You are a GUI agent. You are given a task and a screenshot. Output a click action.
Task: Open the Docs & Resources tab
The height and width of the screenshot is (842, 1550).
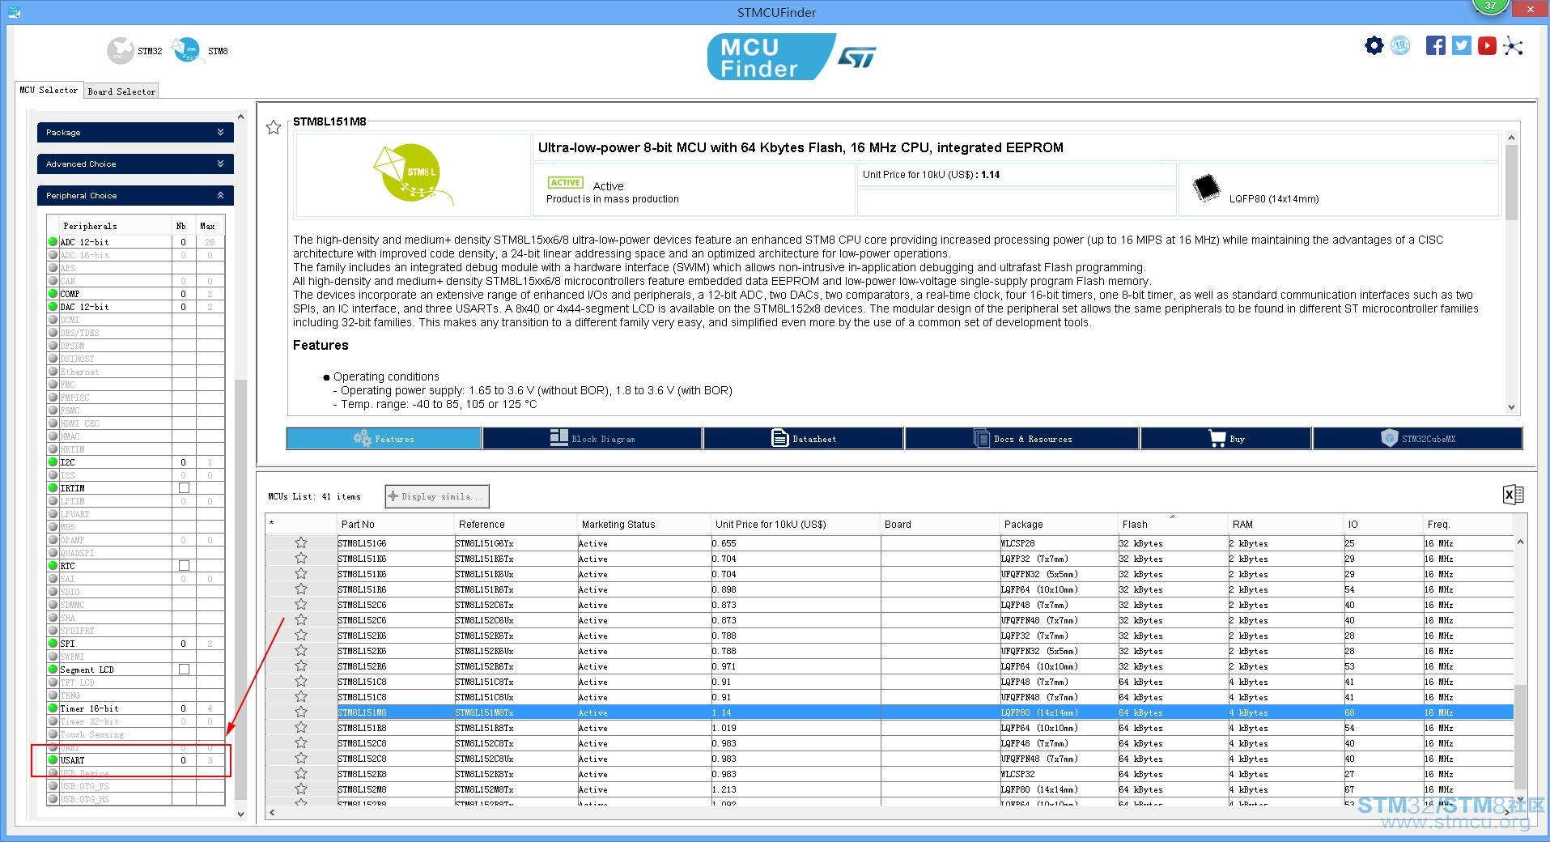[x=1022, y=439]
